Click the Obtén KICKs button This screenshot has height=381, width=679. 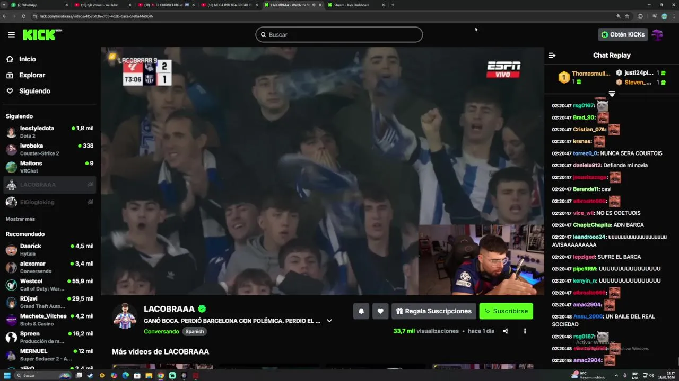click(x=623, y=34)
